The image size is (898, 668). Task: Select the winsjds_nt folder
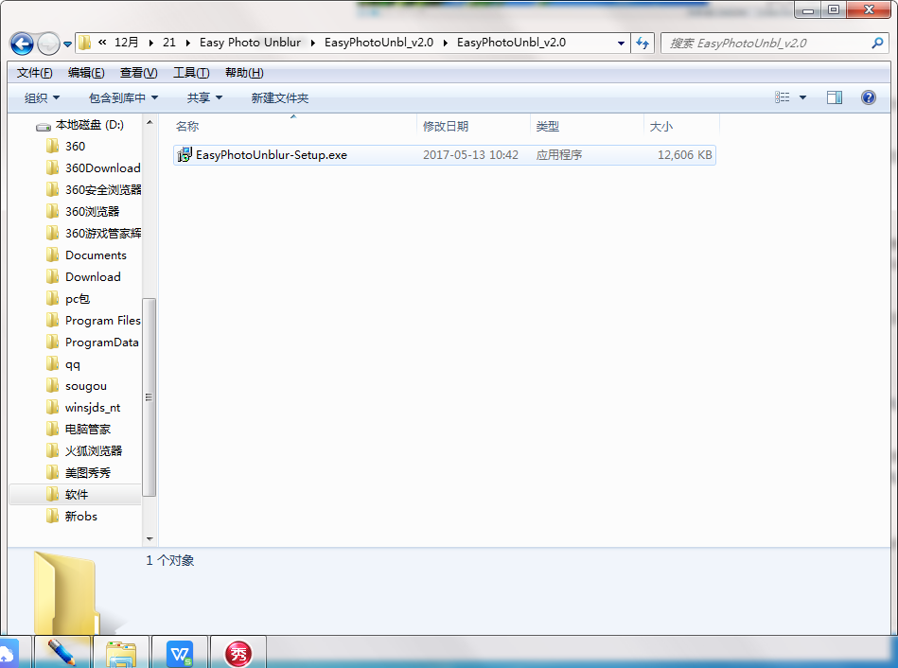pyautogui.click(x=83, y=408)
